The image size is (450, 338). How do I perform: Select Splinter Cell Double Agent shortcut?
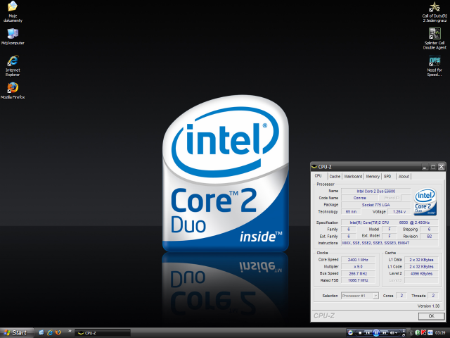[435, 39]
